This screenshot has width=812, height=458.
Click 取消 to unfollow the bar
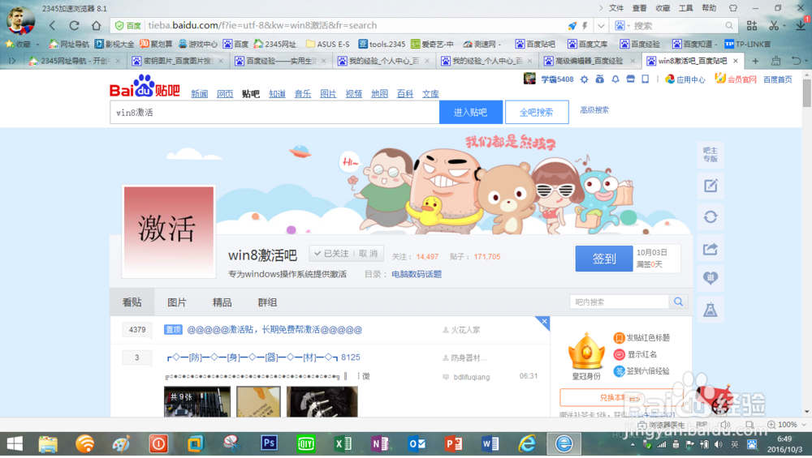pos(368,253)
